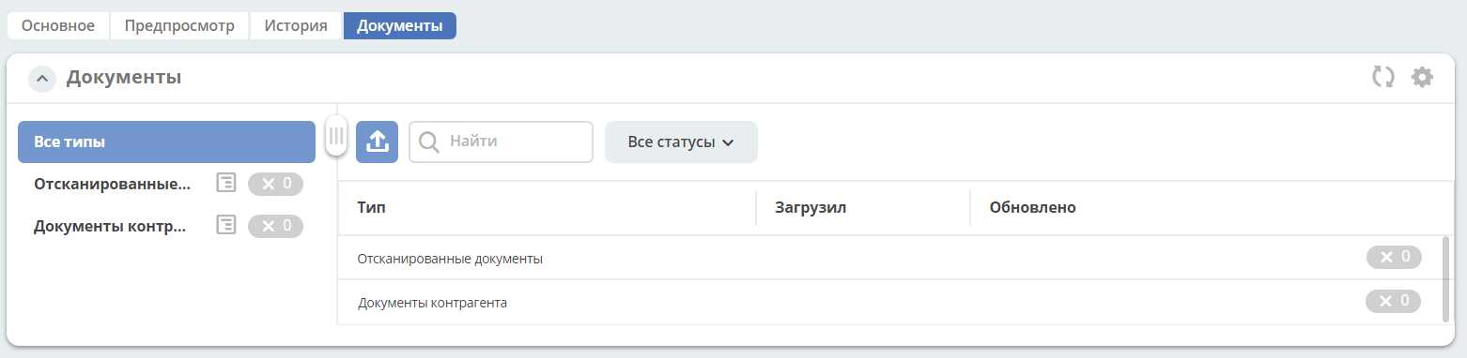Click template icon next to Отсканированные… in sidebar
Viewport: 1467px width, 358px height.
pos(226,184)
